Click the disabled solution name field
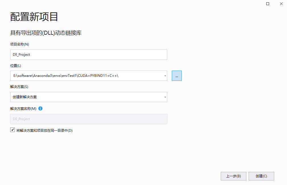The height and width of the screenshot is (185, 287). (x=88, y=119)
